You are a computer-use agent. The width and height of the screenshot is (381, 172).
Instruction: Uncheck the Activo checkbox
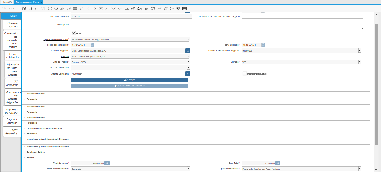click(x=74, y=33)
